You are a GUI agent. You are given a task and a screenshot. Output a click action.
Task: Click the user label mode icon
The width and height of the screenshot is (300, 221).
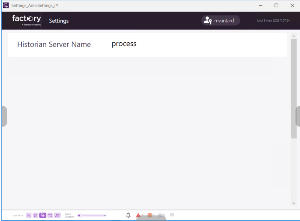(x=57, y=215)
